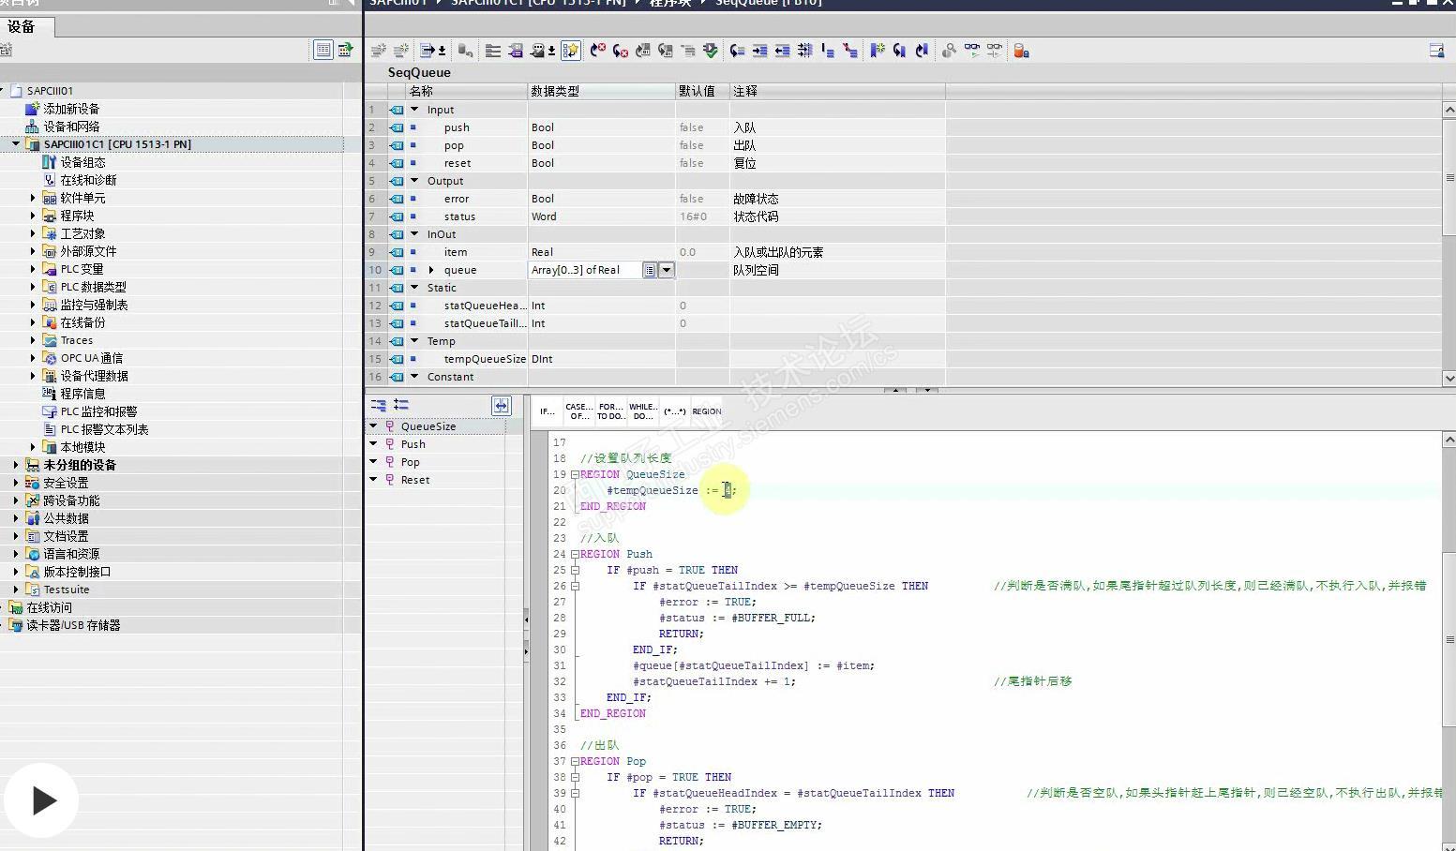The height and width of the screenshot is (851, 1456).
Task: Toggle the details view icon in device panel
Action: [323, 50]
